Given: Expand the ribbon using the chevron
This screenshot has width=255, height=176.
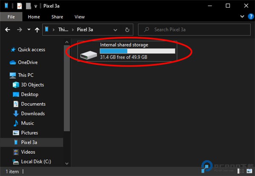Looking at the screenshot, I should tap(243, 17).
